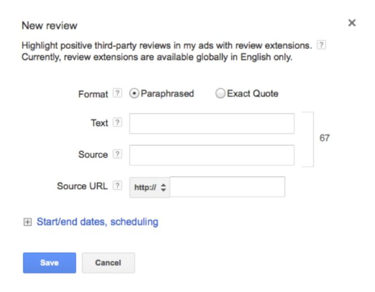Close the New review dialog
Image resolution: width=375 pixels, height=292 pixels.
[x=352, y=23]
